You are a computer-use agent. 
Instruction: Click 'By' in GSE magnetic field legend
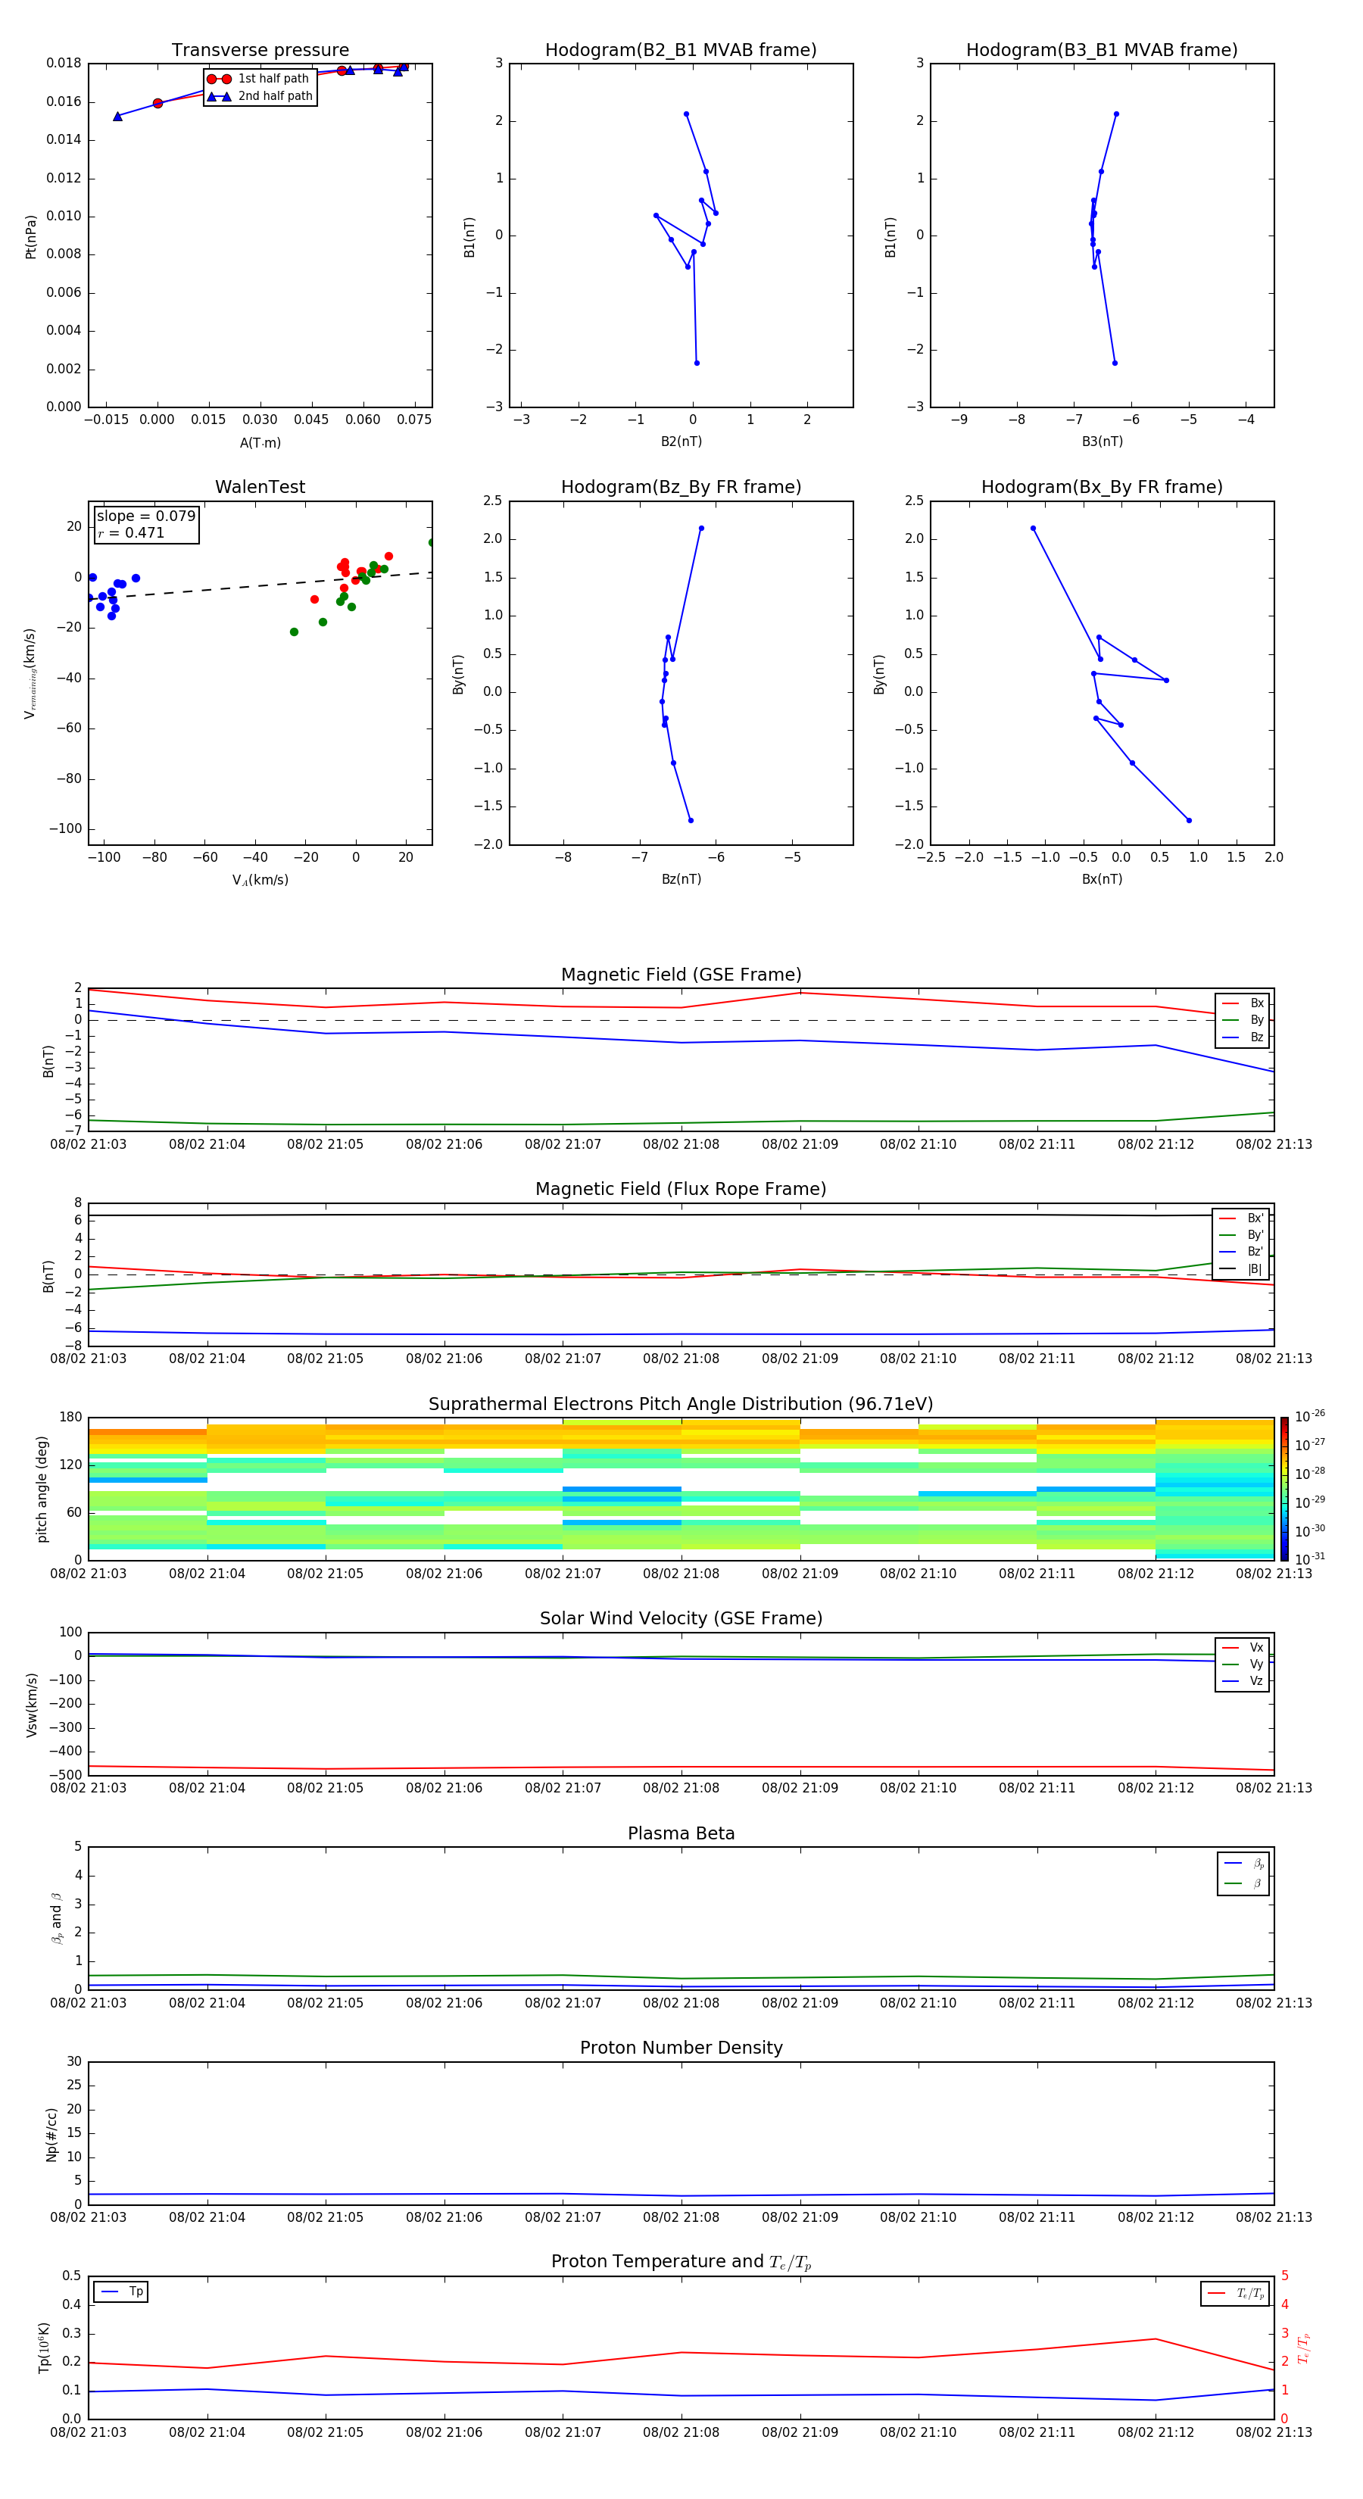point(1243,1019)
